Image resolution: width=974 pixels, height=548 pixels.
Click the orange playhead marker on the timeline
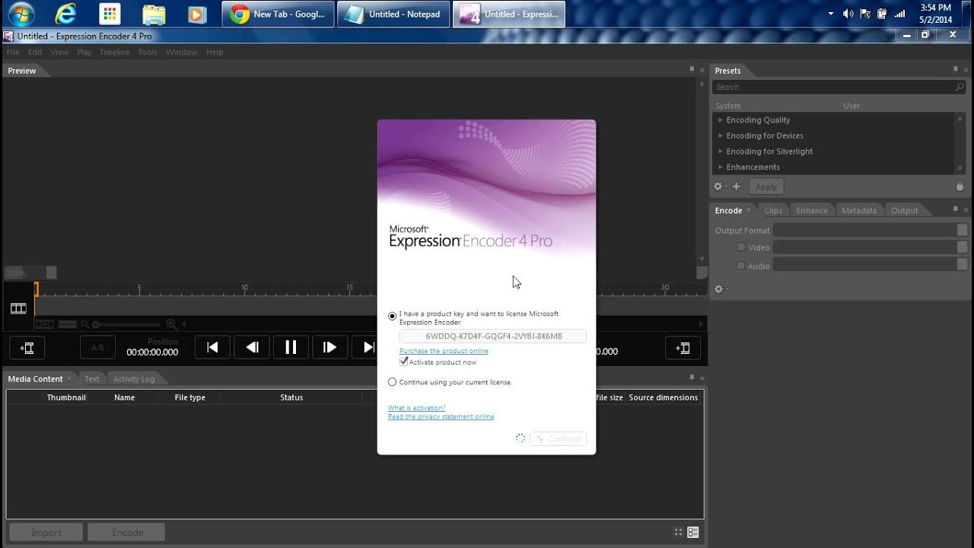[35, 289]
